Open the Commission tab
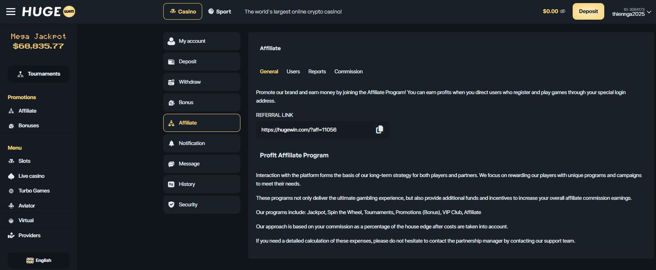This screenshot has height=270, width=656. [x=348, y=71]
